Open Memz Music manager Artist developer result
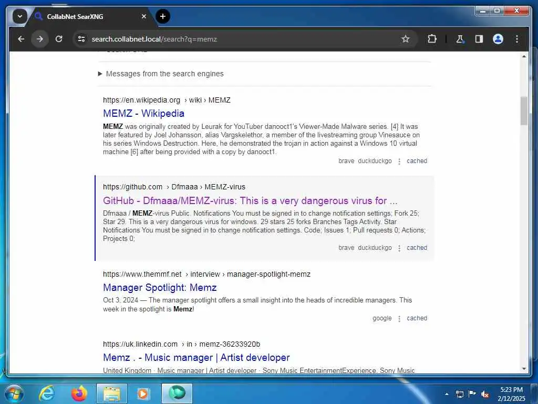The image size is (538, 404). tap(196, 358)
